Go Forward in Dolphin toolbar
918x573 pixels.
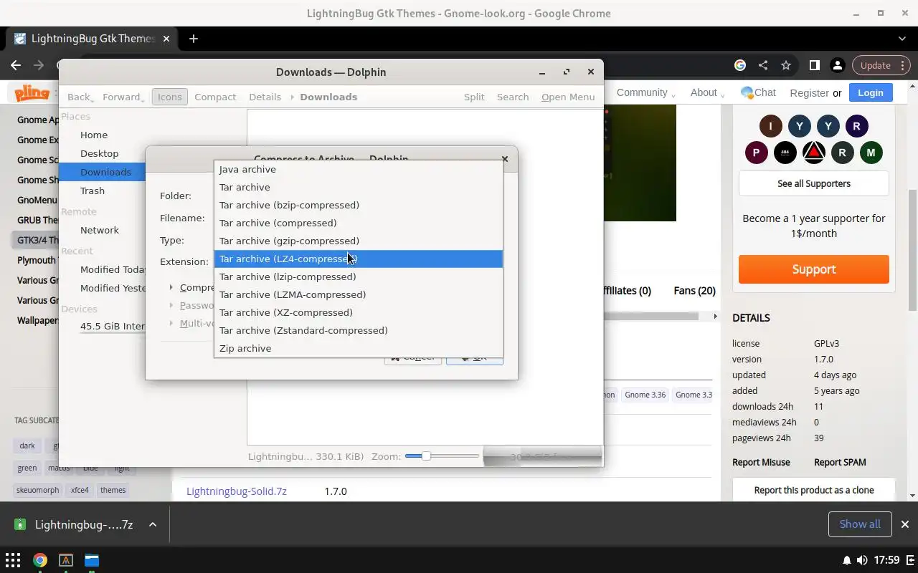coord(123,97)
